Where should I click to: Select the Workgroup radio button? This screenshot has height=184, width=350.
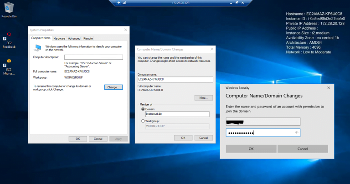[x=144, y=121]
